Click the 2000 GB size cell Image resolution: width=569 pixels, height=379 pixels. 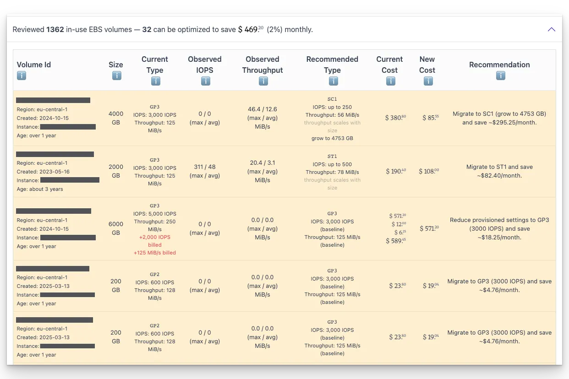tap(116, 171)
